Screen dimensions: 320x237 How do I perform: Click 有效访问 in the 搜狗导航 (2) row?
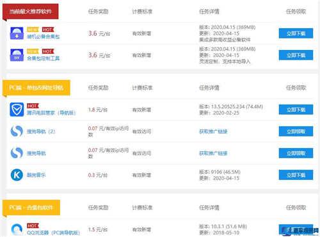(x=141, y=131)
